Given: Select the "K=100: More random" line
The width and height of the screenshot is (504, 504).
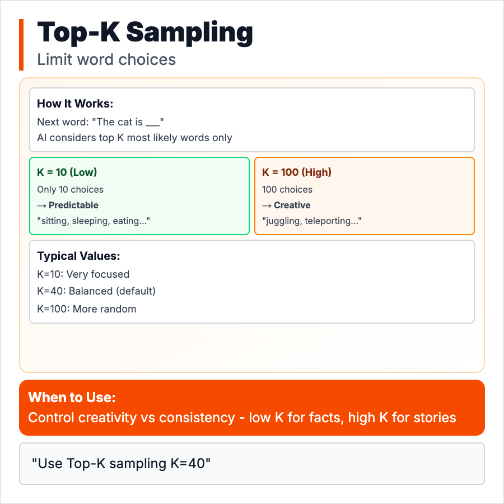Looking at the screenshot, I should coord(86,309).
